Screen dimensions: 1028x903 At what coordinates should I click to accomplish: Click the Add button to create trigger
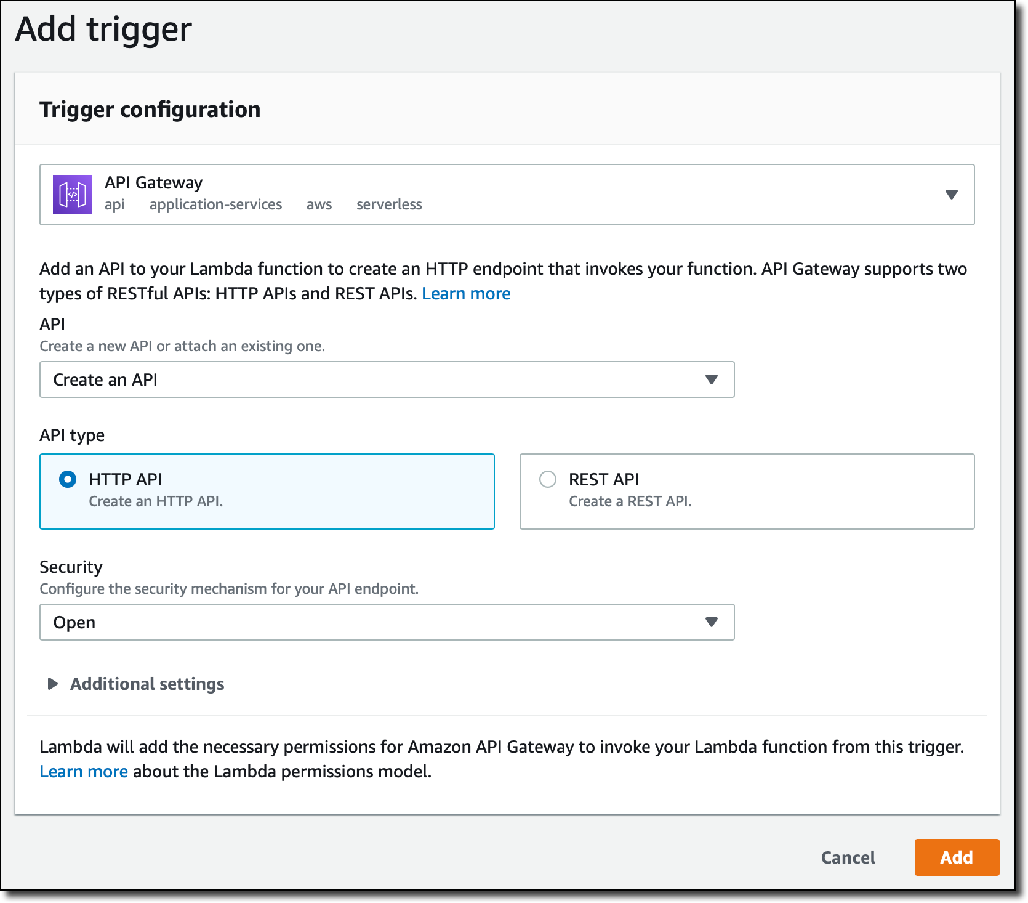[957, 857]
